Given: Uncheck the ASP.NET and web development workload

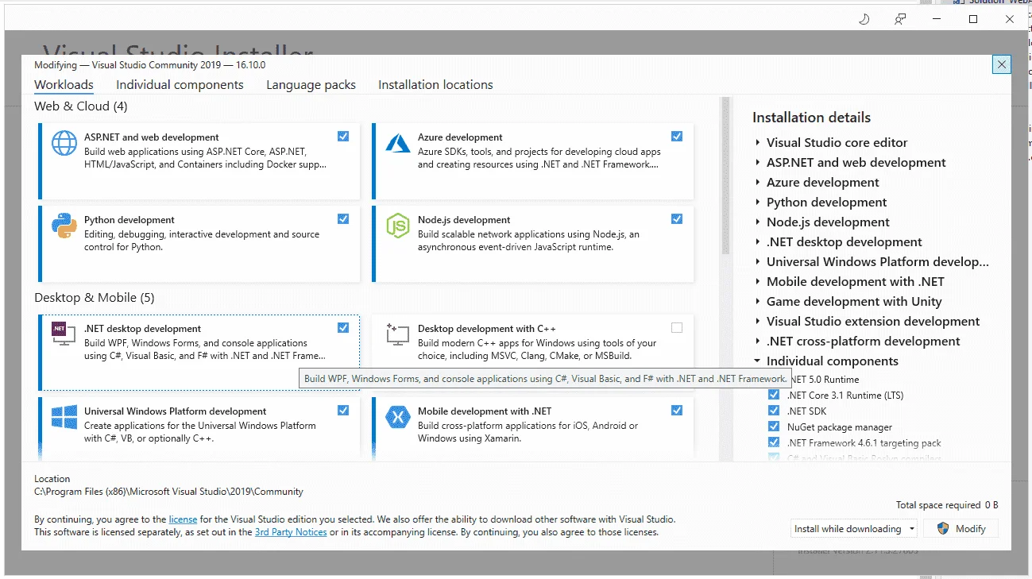Looking at the screenshot, I should pyautogui.click(x=343, y=137).
